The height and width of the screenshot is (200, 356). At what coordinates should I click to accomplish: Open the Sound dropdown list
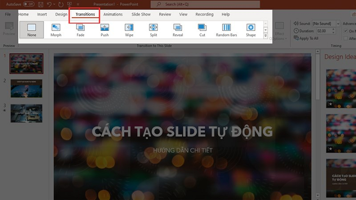[x=338, y=23]
